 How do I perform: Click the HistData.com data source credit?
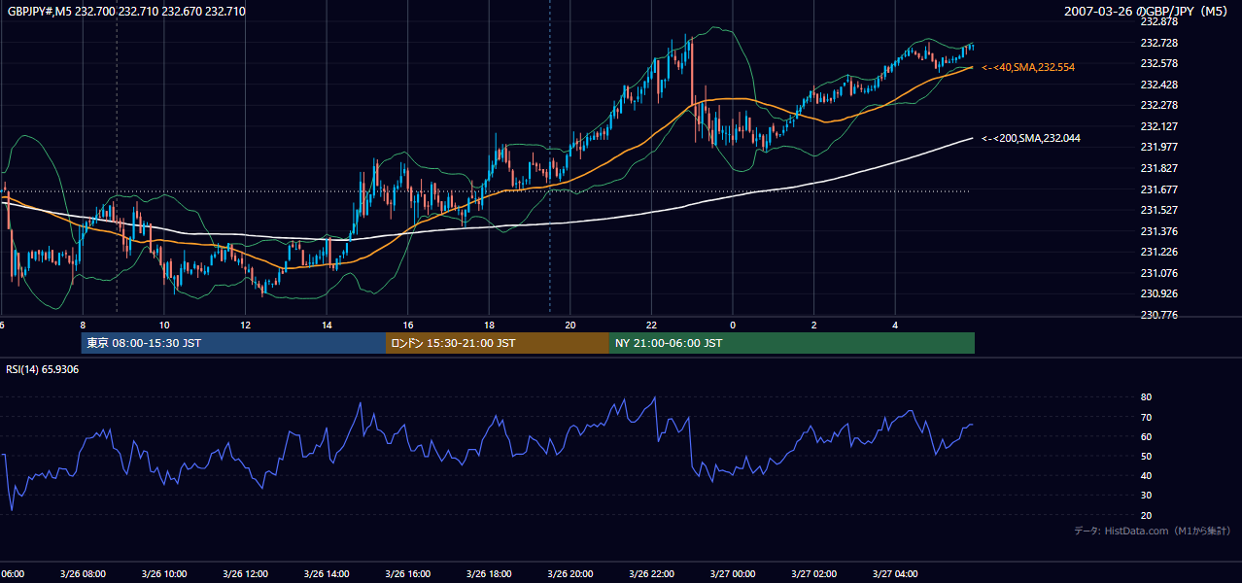click(x=1152, y=531)
